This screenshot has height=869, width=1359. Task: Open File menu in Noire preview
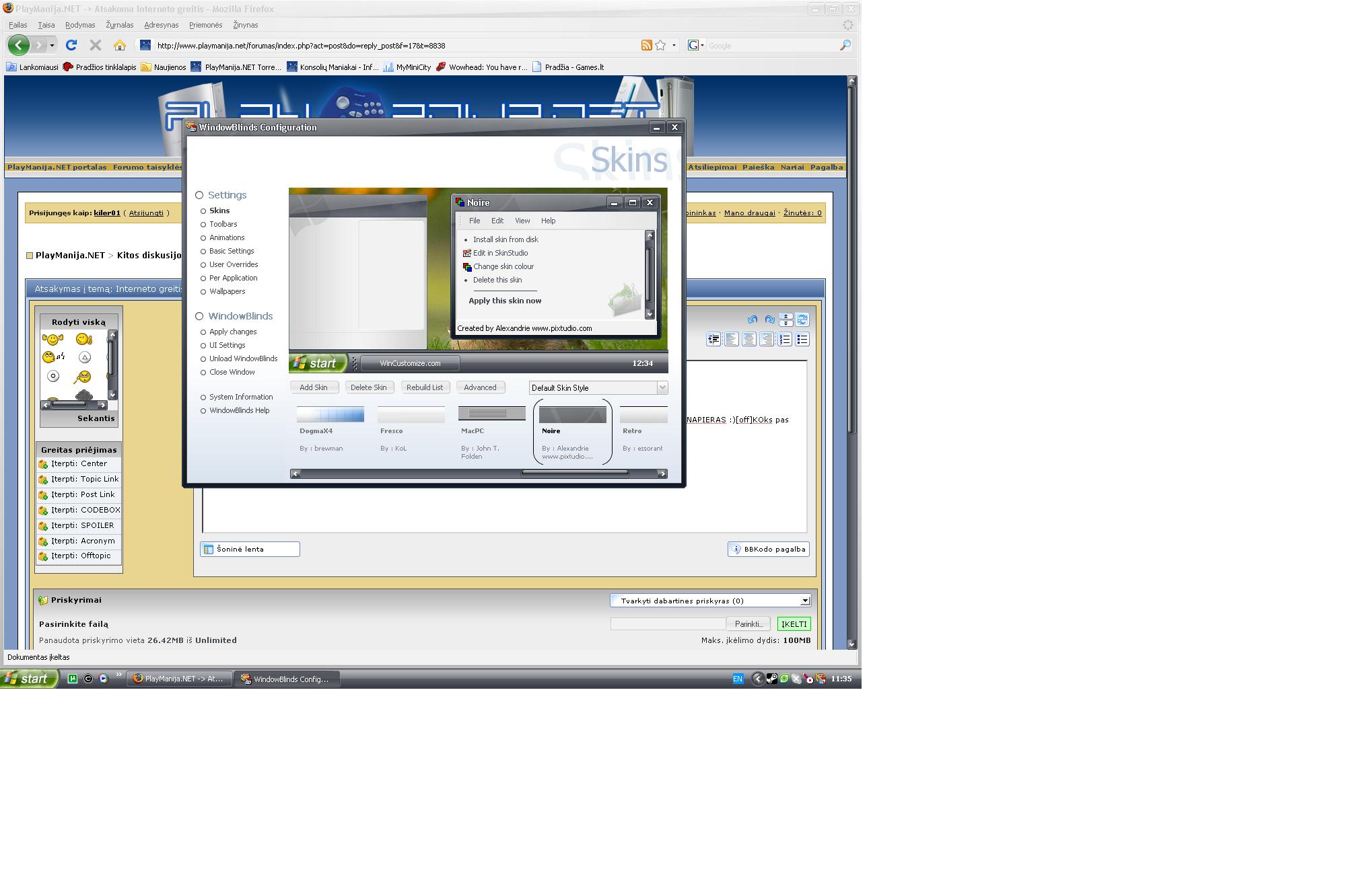[x=475, y=221]
